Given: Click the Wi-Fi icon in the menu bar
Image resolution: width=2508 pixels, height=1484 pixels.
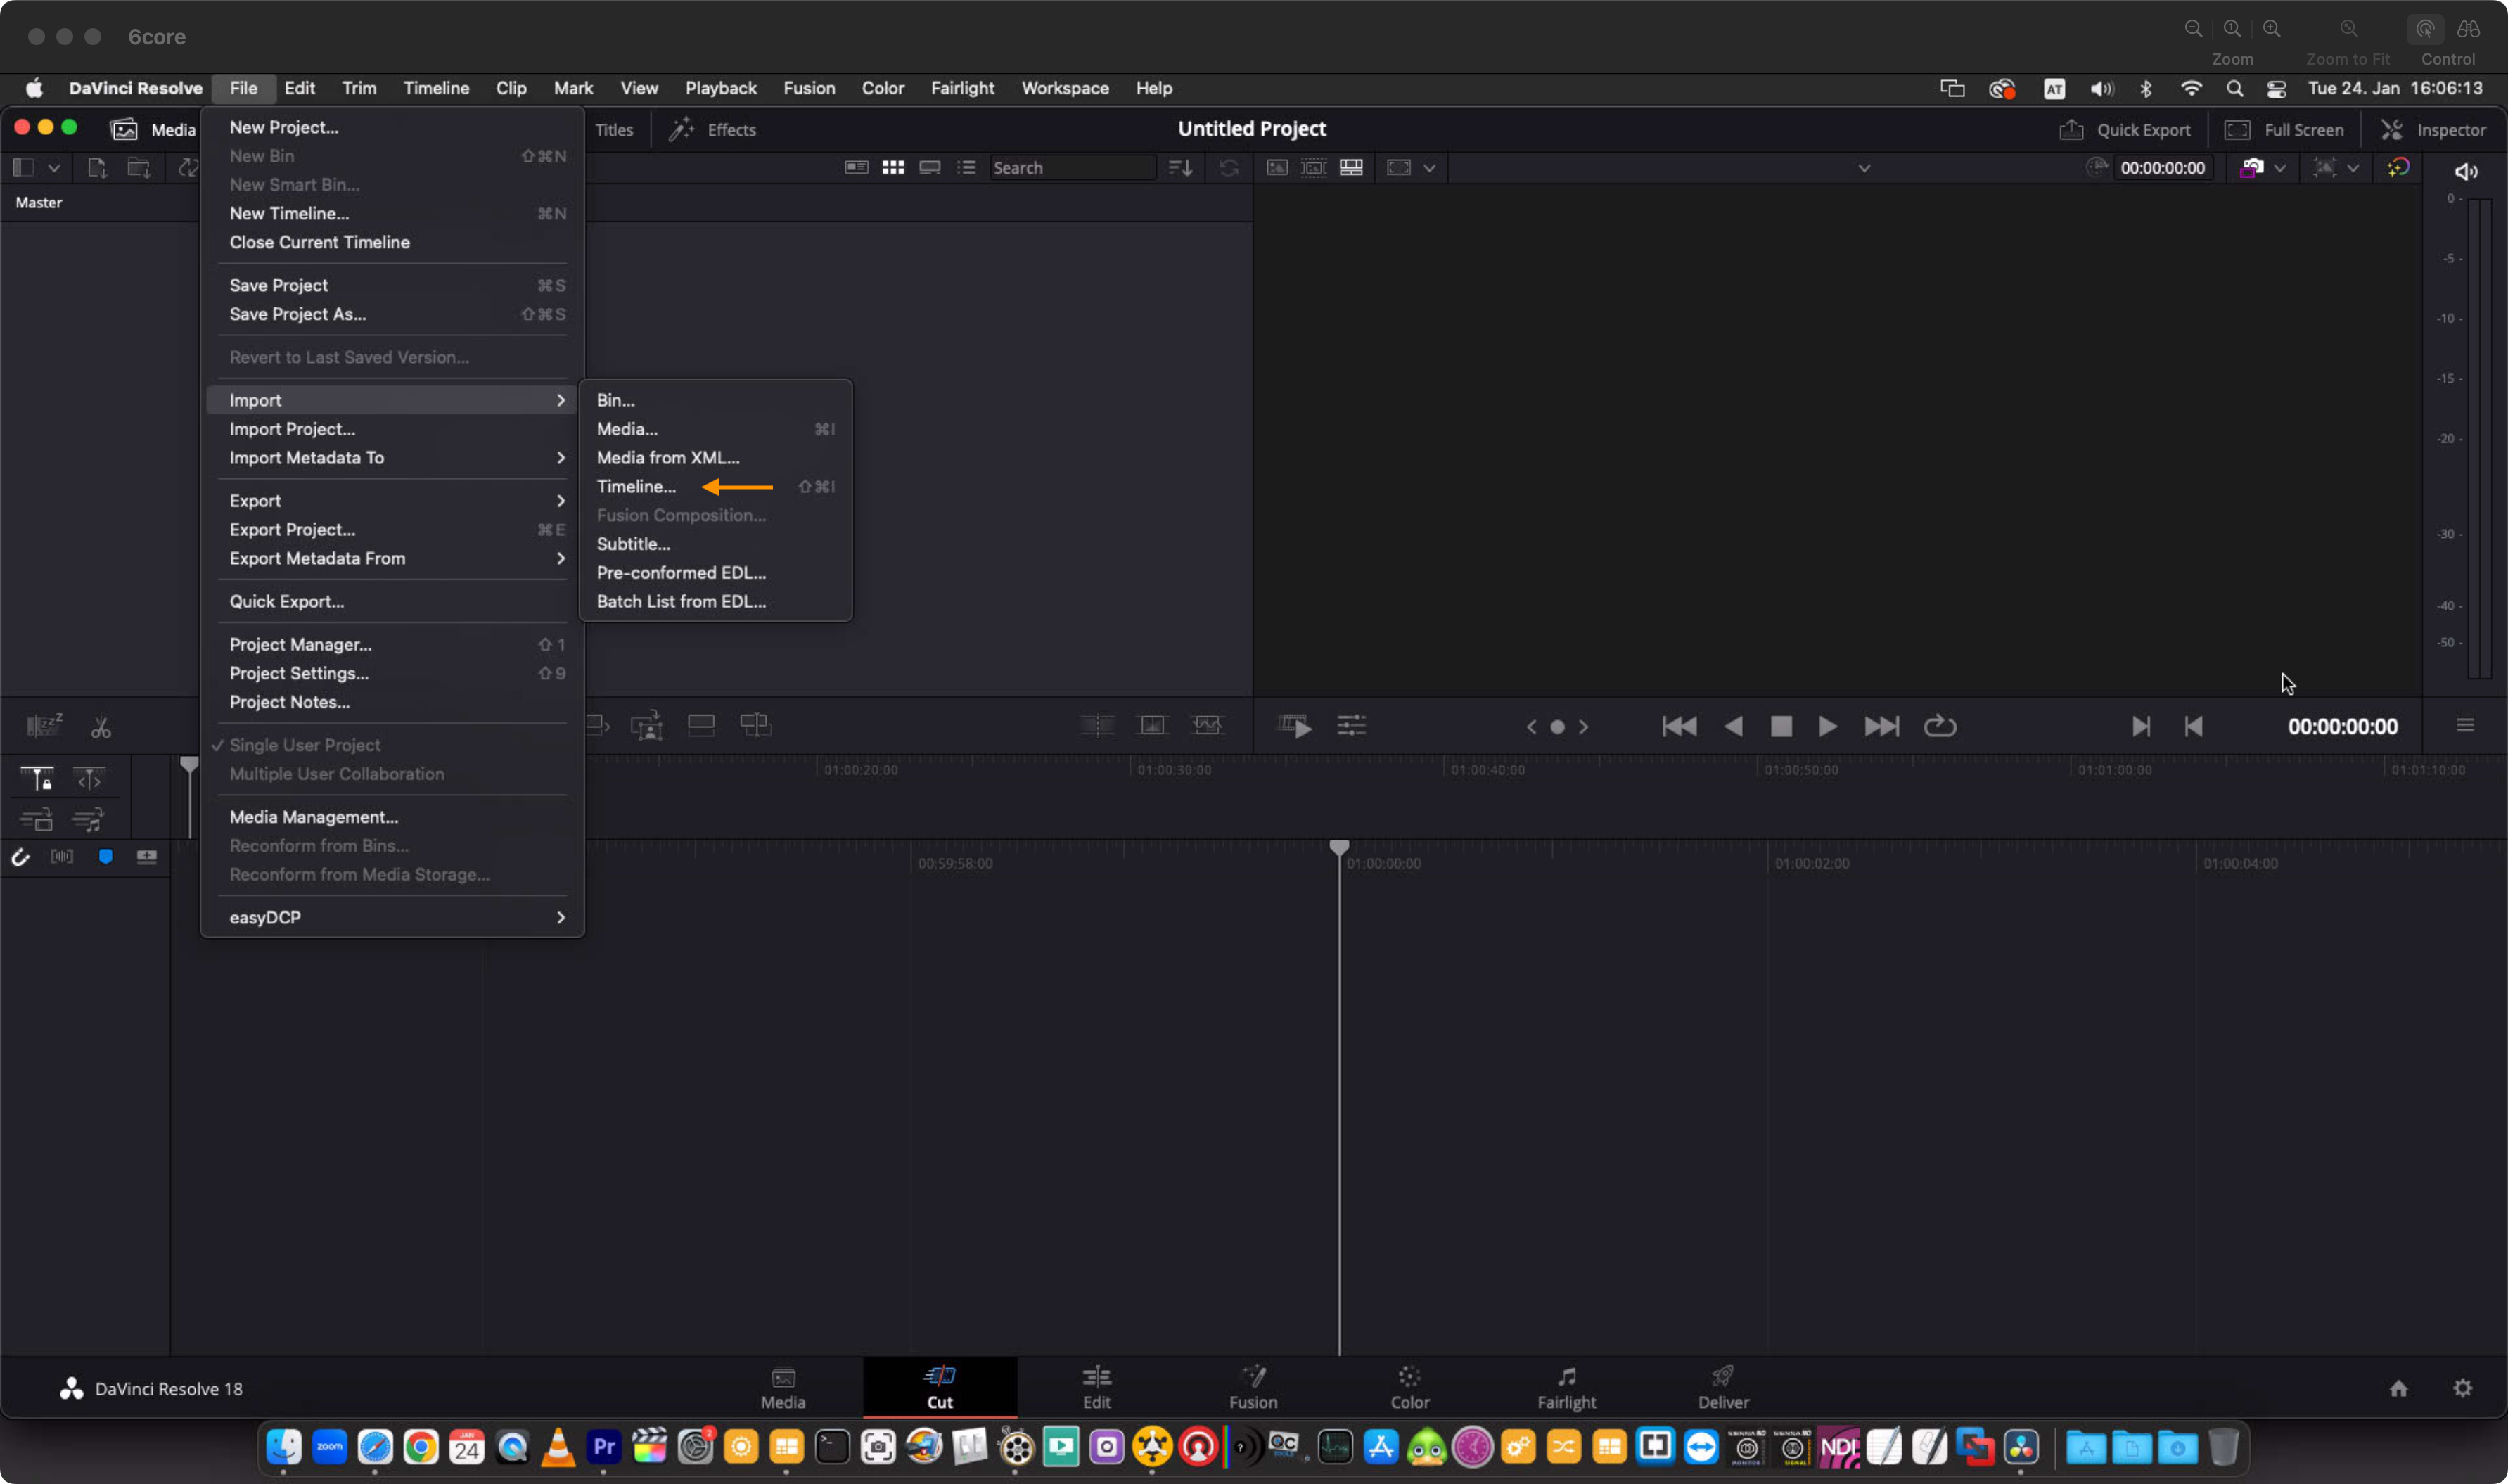Looking at the screenshot, I should point(2190,88).
